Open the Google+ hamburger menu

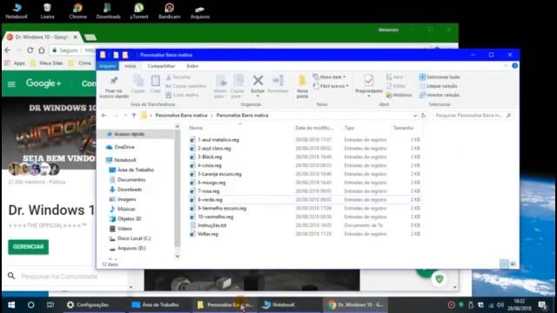(11, 84)
